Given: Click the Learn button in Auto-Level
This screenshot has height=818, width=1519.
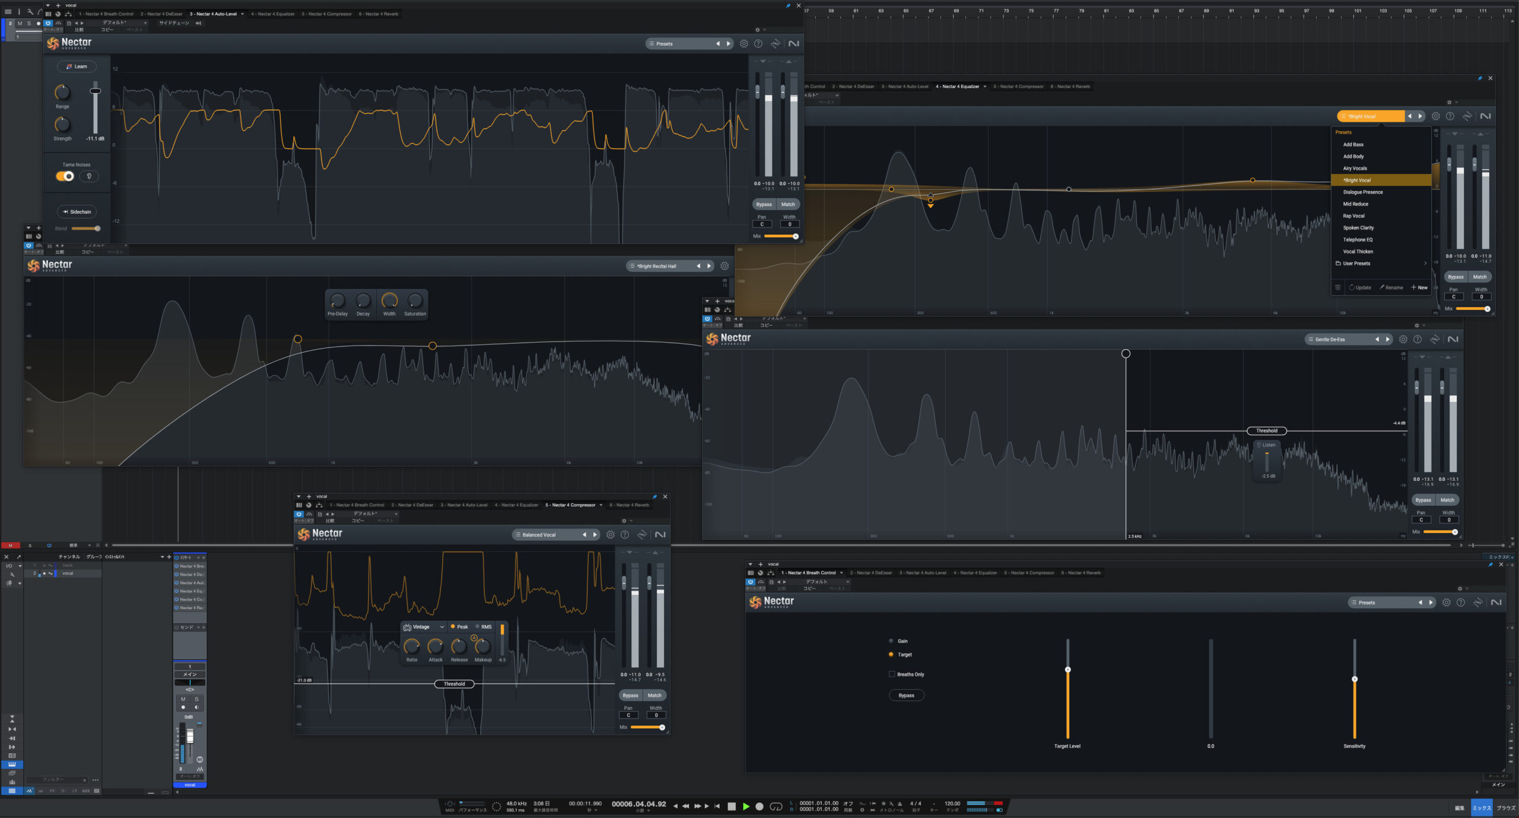Looking at the screenshot, I should pyautogui.click(x=77, y=66).
